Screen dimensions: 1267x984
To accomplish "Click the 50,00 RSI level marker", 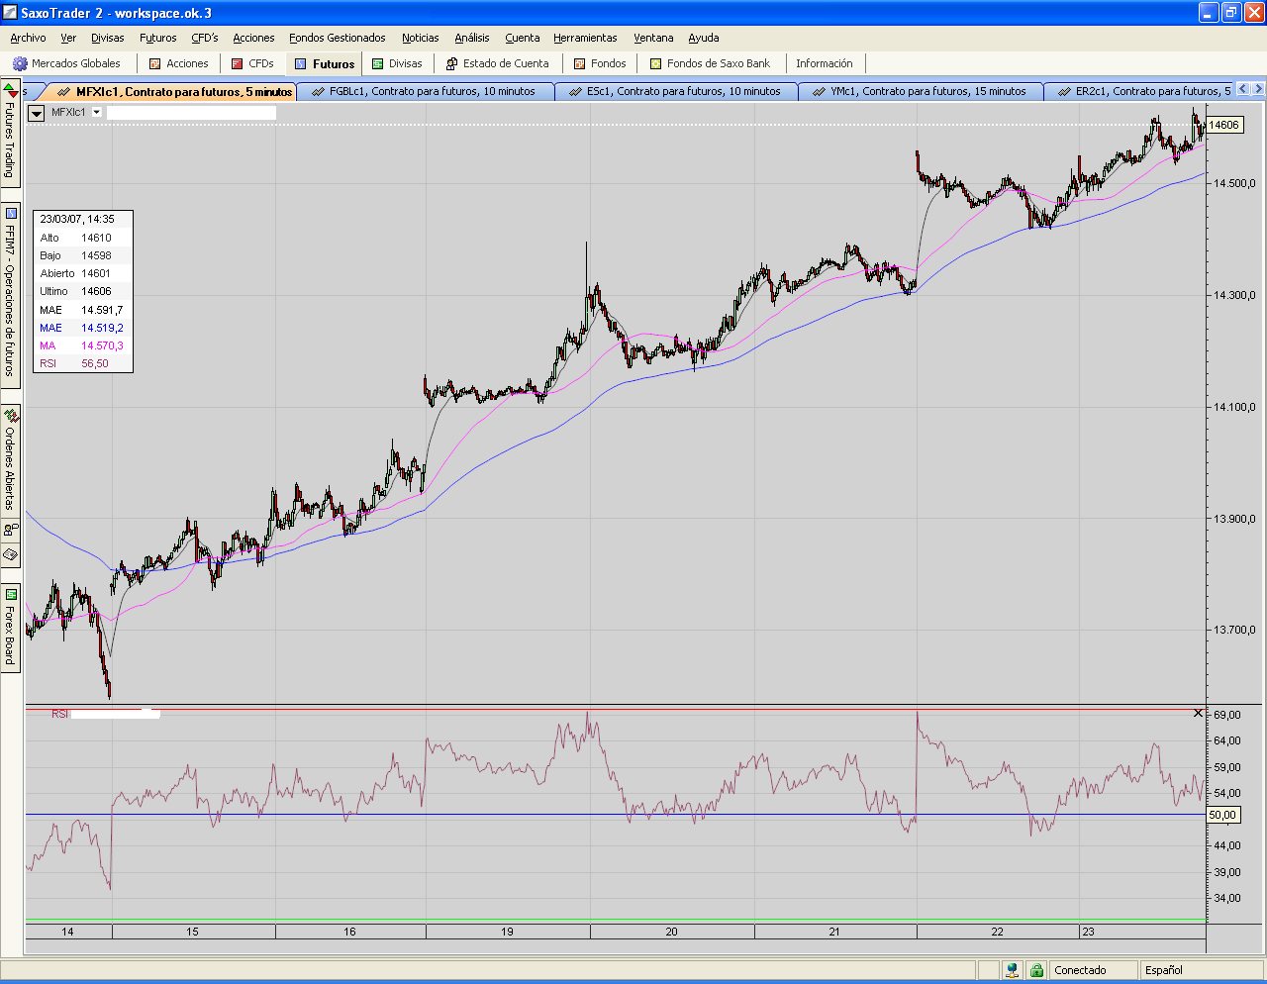I will (1222, 815).
